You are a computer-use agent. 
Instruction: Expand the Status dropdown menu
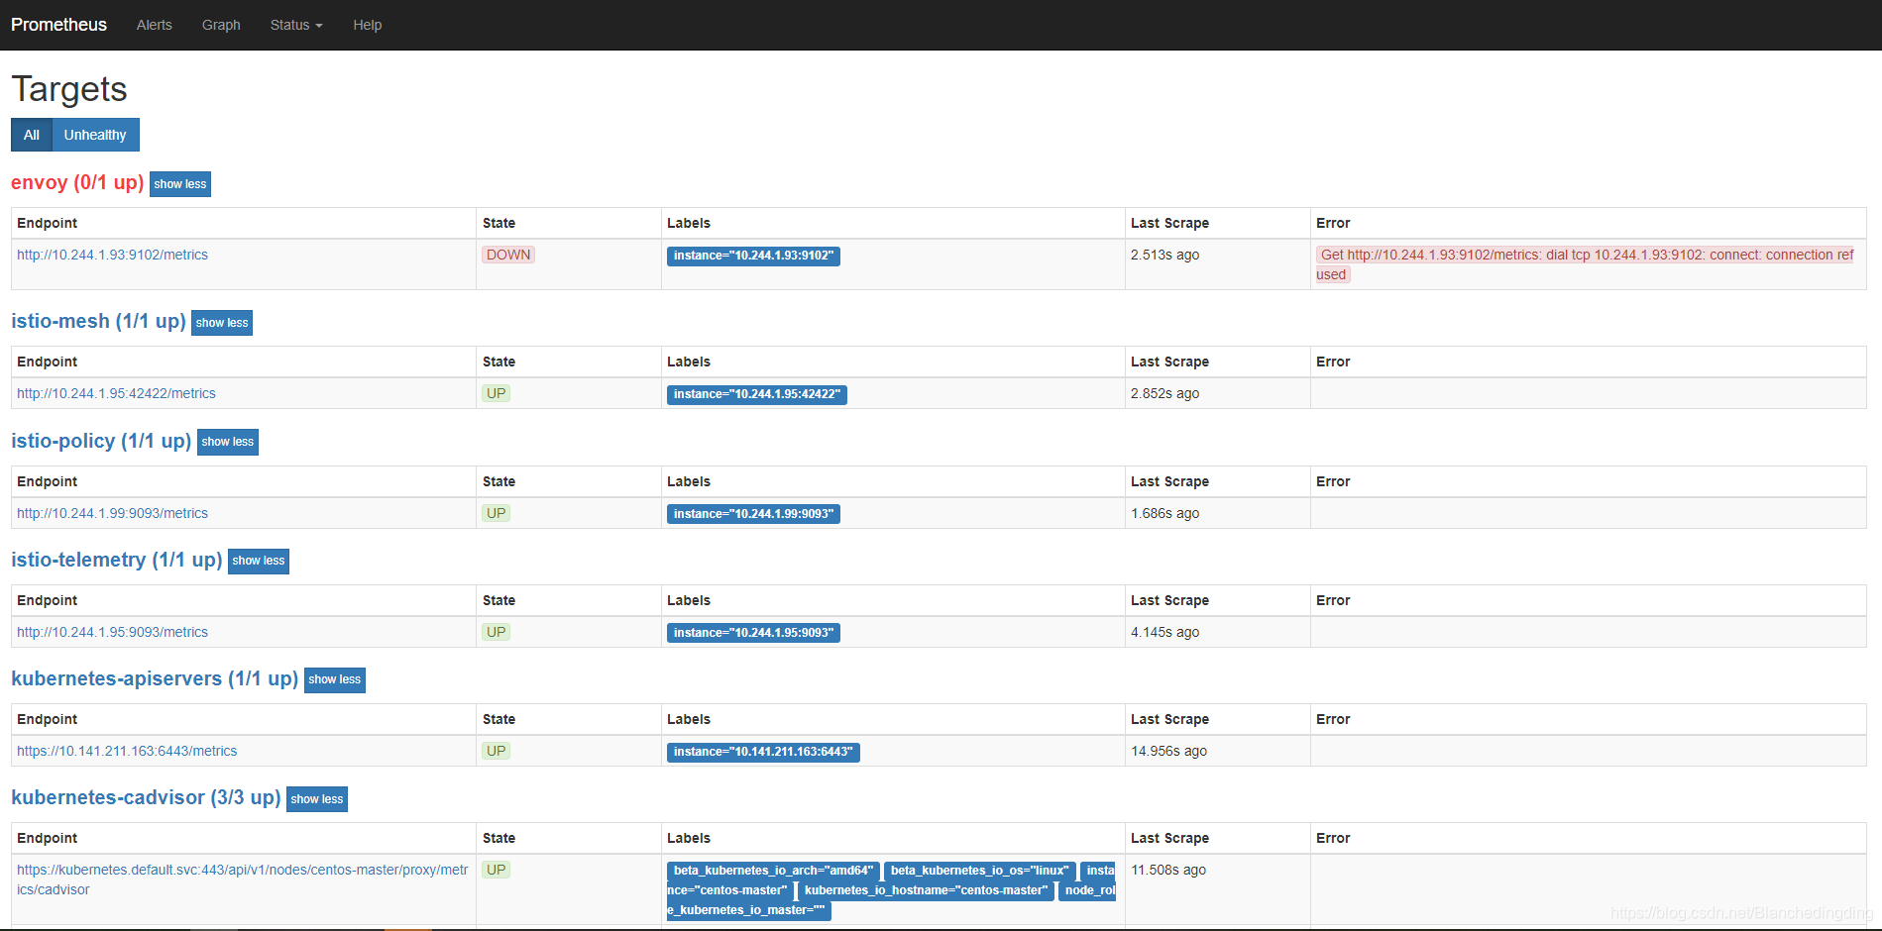pyautogui.click(x=296, y=25)
